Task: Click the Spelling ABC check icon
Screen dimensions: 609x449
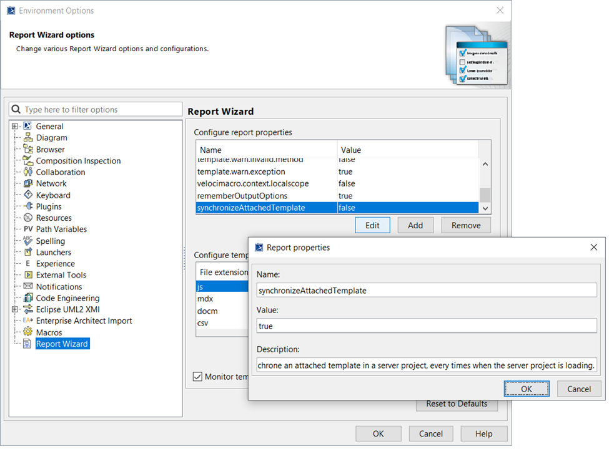Action: pos(27,240)
